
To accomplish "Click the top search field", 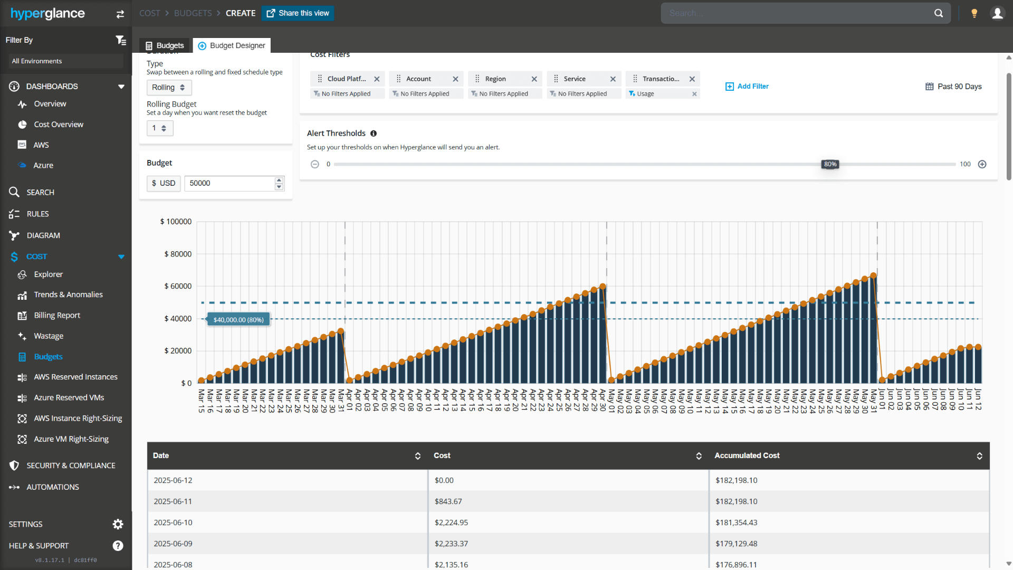I will pos(797,13).
